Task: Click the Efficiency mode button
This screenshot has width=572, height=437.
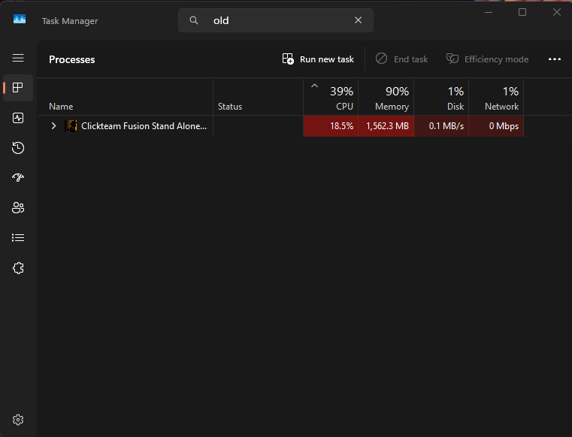Action: 487,59
